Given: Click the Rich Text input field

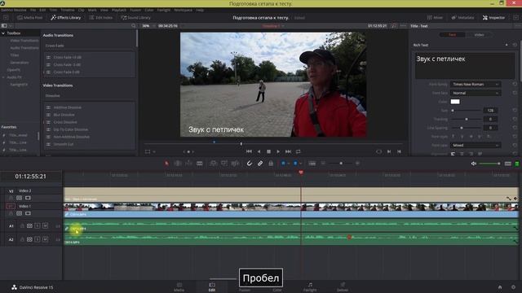Looking at the screenshot, I should [x=464, y=65].
